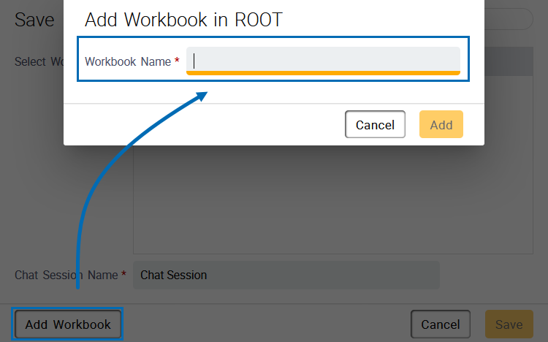The width and height of the screenshot is (548, 342).
Task: Click the Save dialog heading
Action: [x=34, y=20]
